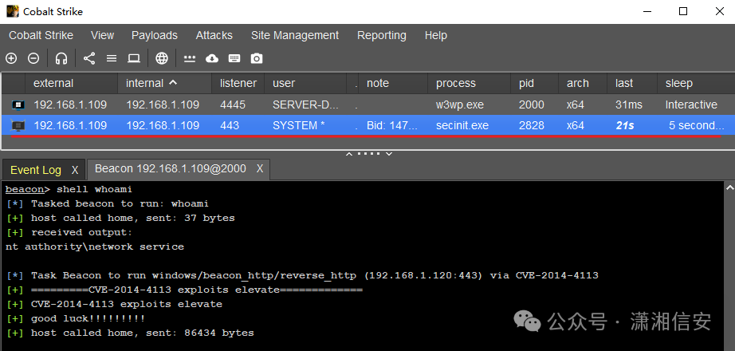Screen dimensions: 735x351
Task: Open the View menu
Action: click(x=103, y=35)
